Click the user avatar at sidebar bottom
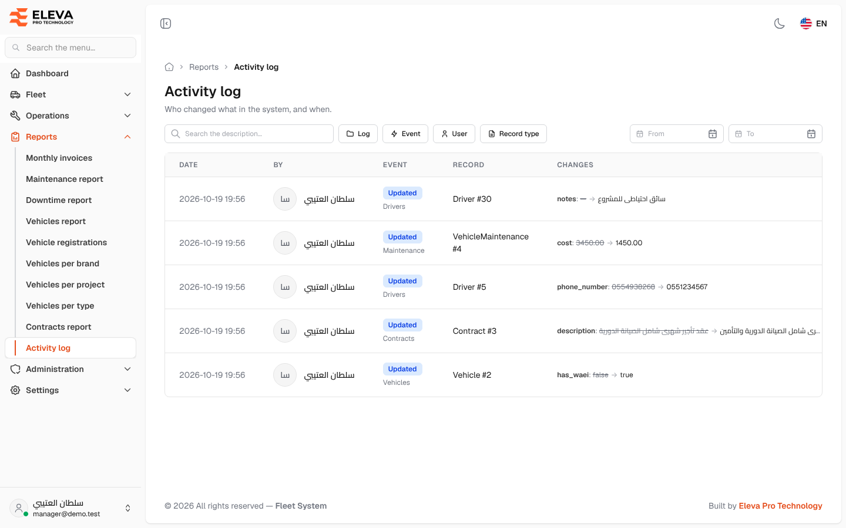Viewport: 846px width, 528px height. pos(19,508)
